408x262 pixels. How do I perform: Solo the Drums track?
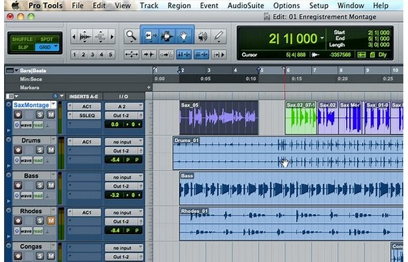pyautogui.click(x=40, y=151)
